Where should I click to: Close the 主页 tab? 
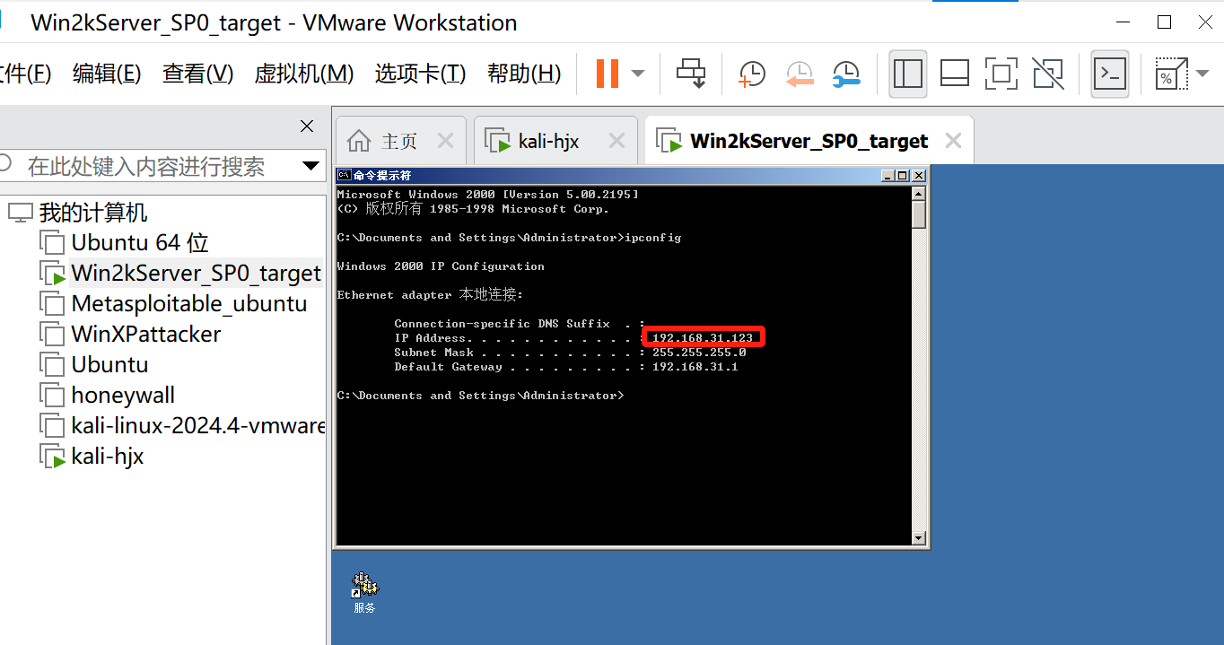[445, 141]
